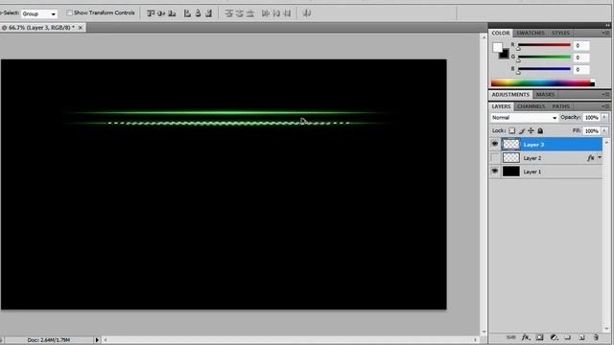This screenshot has width=614, height=345.
Task: Click the Align Top Edges icon
Action: coord(151,13)
